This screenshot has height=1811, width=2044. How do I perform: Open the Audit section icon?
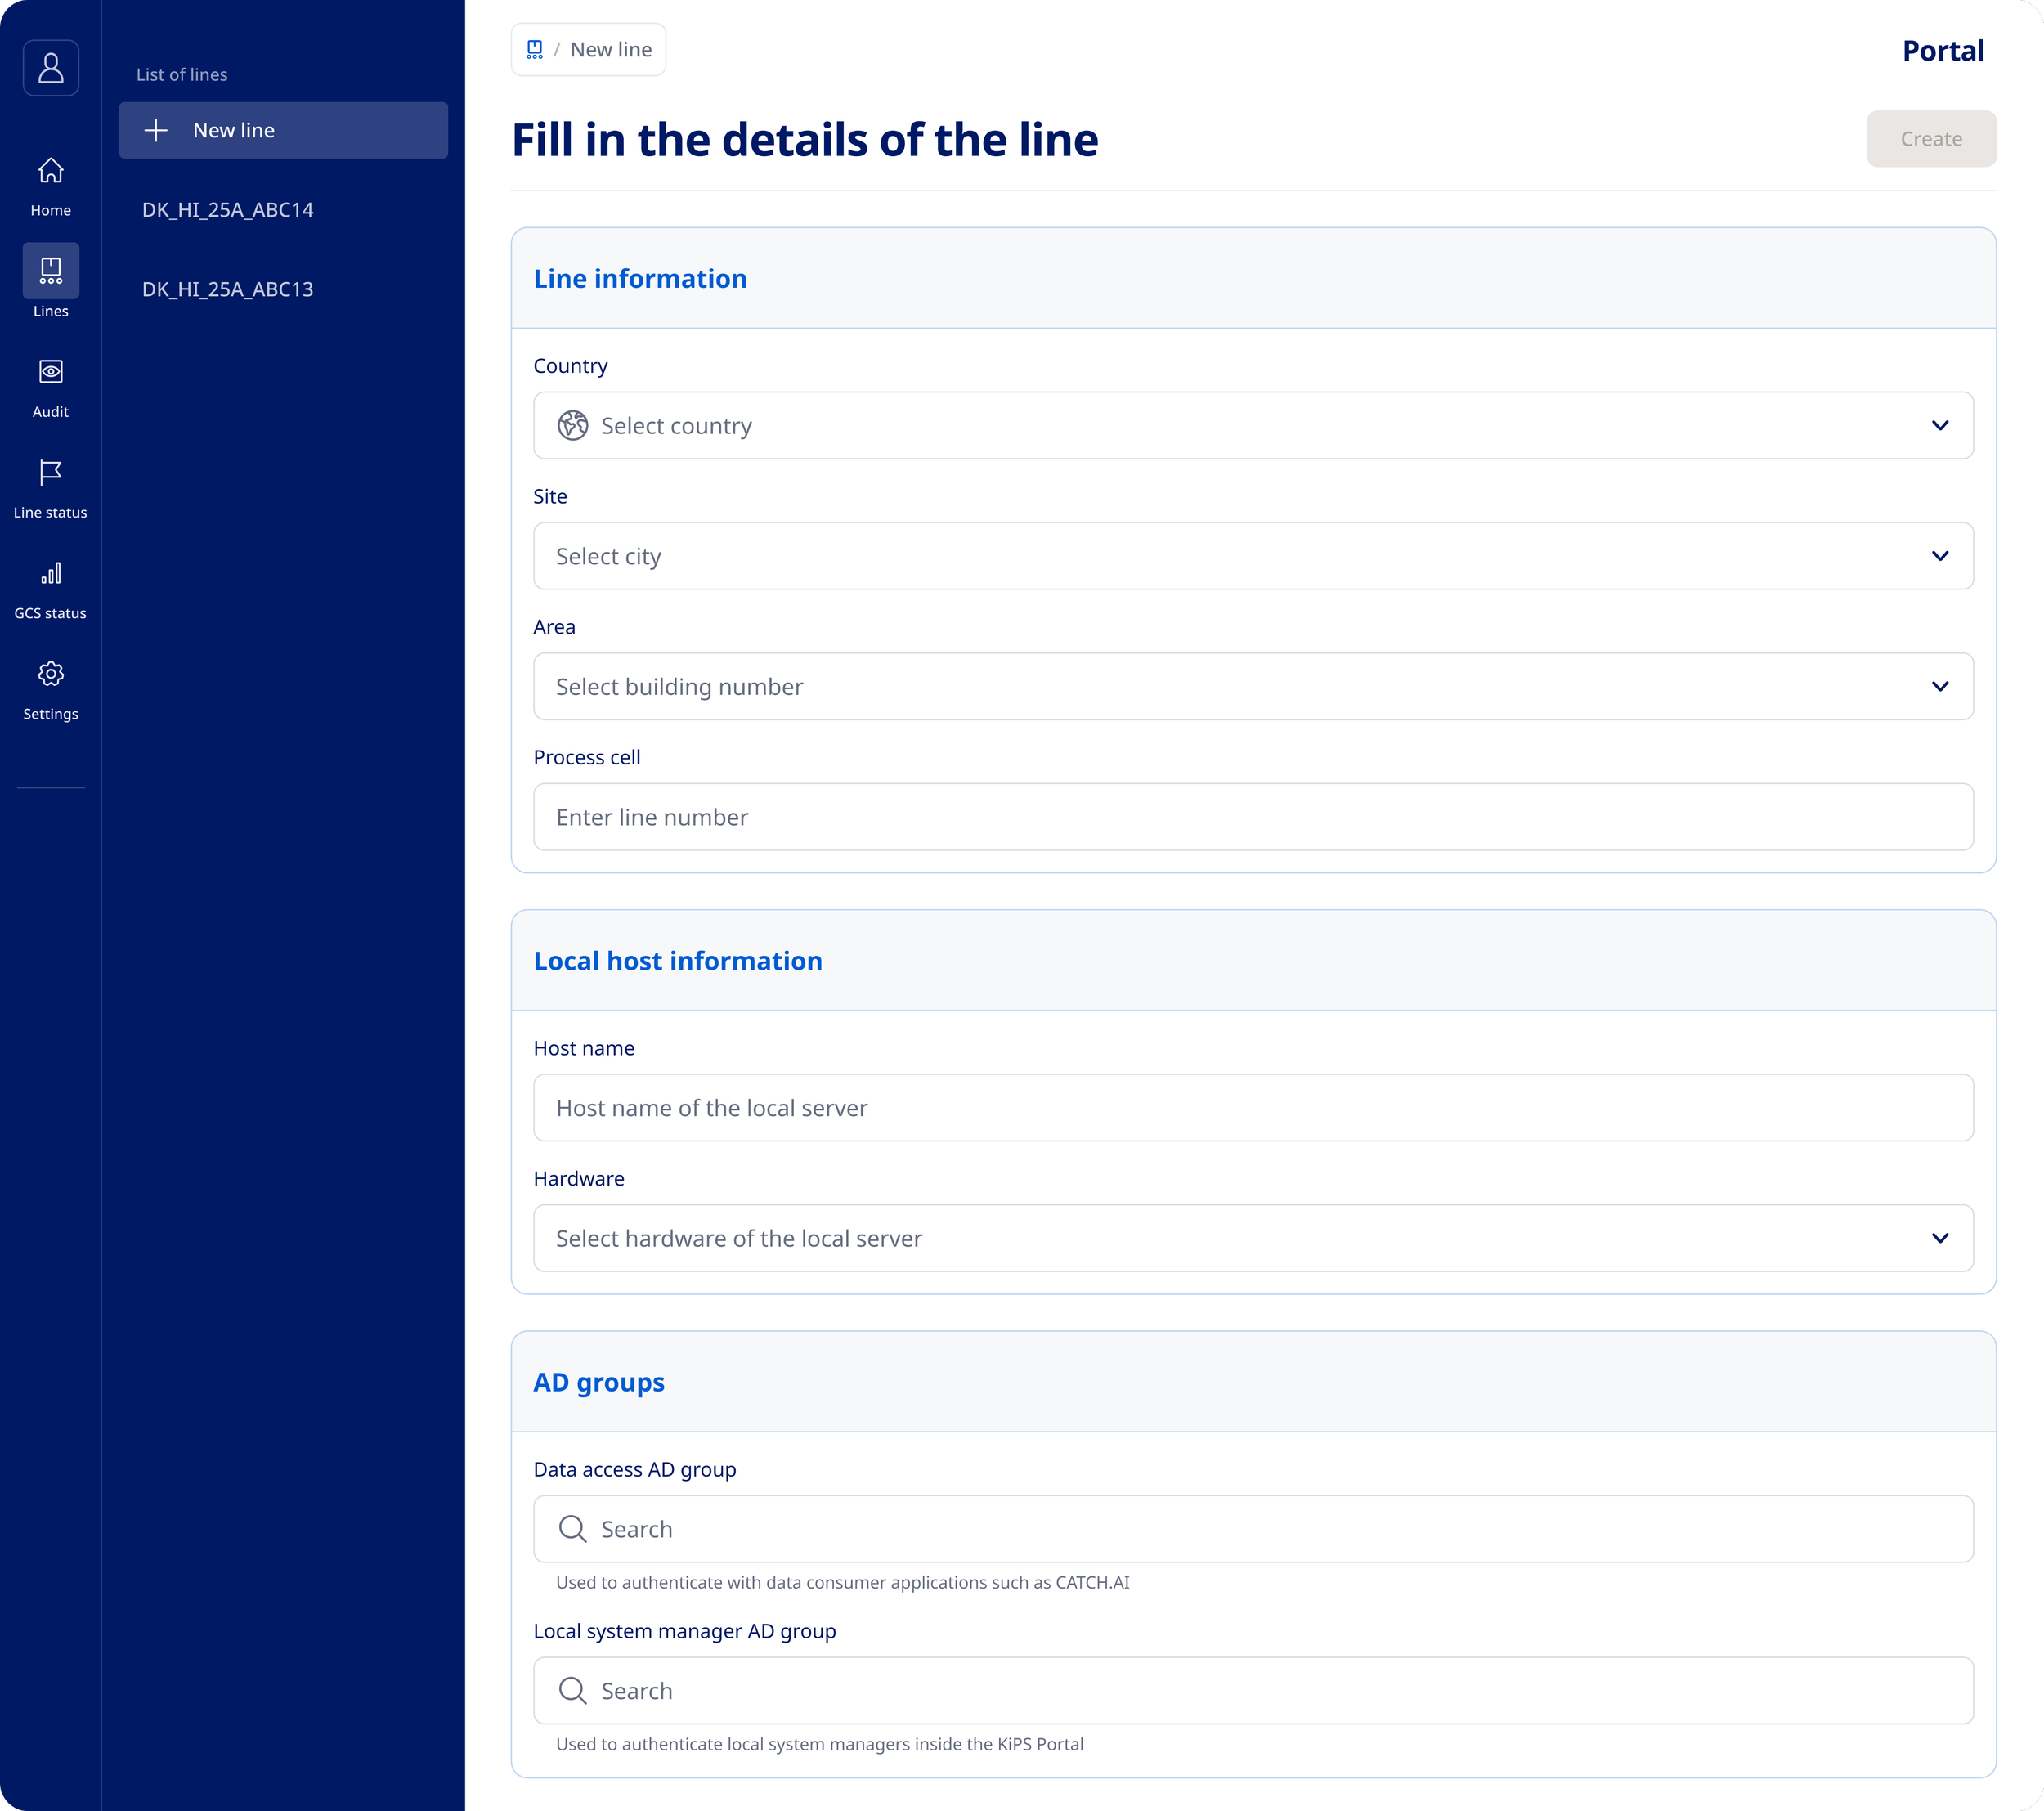click(50, 371)
